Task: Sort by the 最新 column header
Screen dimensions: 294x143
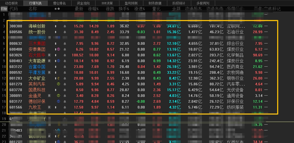Action: pos(79,9)
